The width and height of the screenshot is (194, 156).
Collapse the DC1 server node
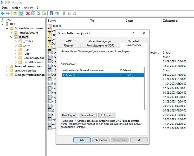(x=3, y=24)
